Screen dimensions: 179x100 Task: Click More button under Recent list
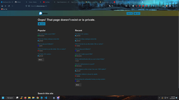pyautogui.click(x=78, y=85)
